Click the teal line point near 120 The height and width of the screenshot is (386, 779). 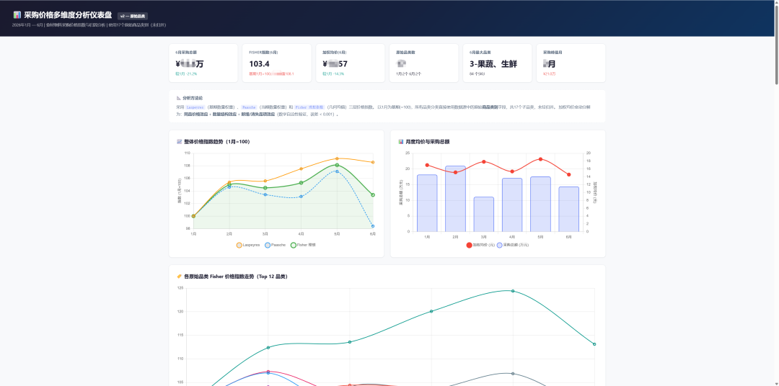[431, 311]
